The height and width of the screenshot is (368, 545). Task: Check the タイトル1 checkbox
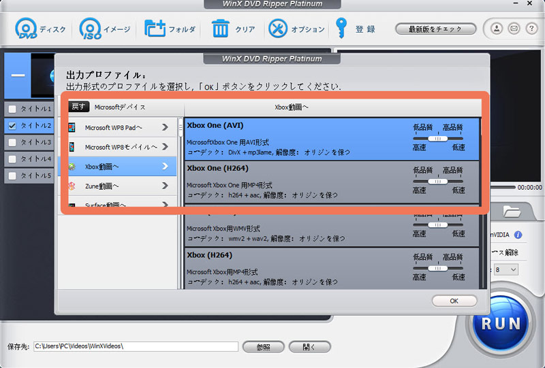12,109
